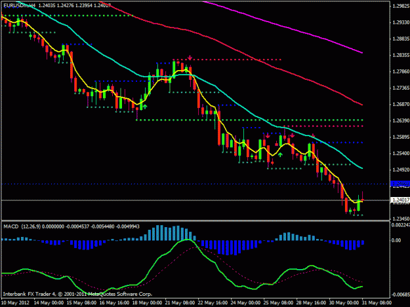Click the 1.29825 price axis label
This screenshot has width=410, height=307.
point(401,7)
